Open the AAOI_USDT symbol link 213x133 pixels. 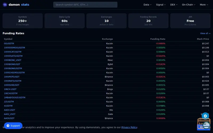tap(10, 114)
